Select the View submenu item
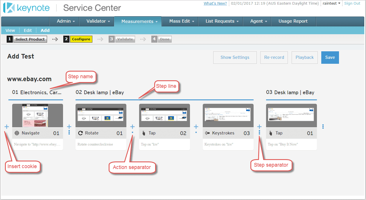The height and width of the screenshot is (200, 366). pos(10,30)
